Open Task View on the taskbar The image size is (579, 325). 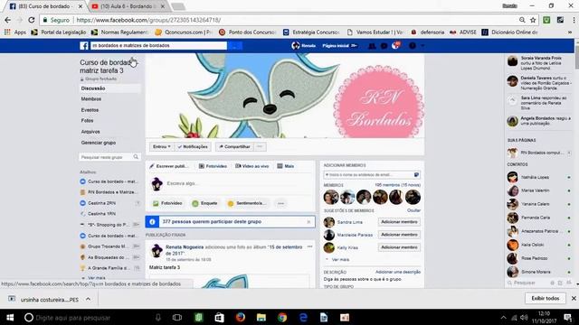click(x=177, y=317)
